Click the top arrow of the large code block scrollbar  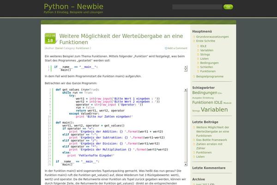click(186, 90)
